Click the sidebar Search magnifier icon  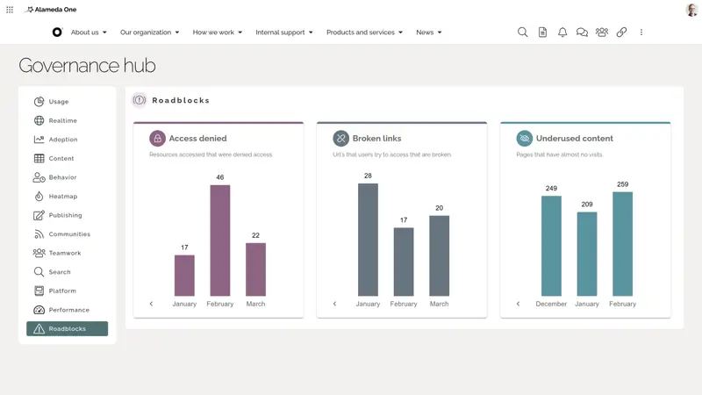pyautogui.click(x=39, y=272)
